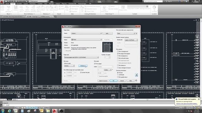Toggle Center the plot checkbox
Image resolution: width=202 pixels, height=113 pixels.
click(81, 73)
